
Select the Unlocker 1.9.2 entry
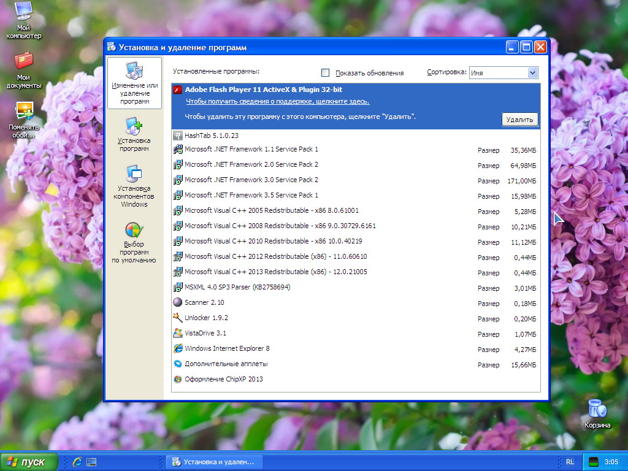coord(356,318)
